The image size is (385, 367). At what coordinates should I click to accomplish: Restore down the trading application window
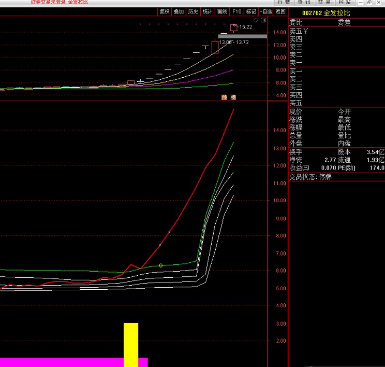tap(369, 2)
